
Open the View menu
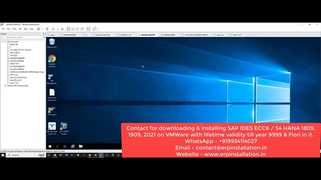click(14, 29)
